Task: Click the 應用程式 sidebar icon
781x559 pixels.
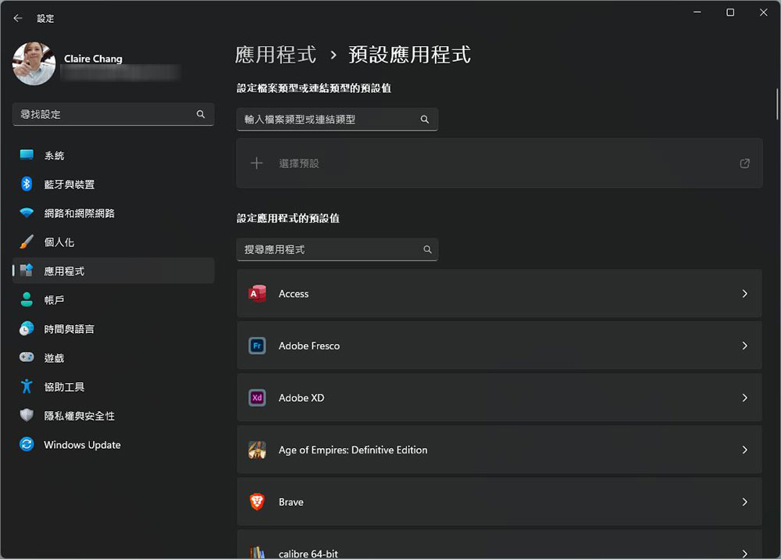Action: (x=27, y=271)
